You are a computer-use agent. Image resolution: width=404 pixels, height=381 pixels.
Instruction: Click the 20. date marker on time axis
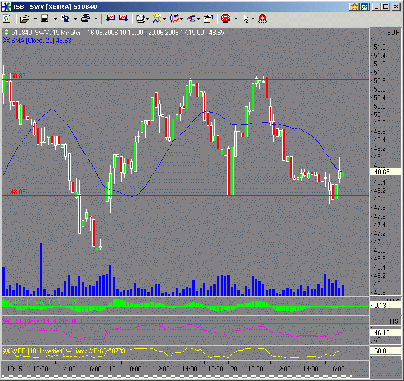pos(234,369)
